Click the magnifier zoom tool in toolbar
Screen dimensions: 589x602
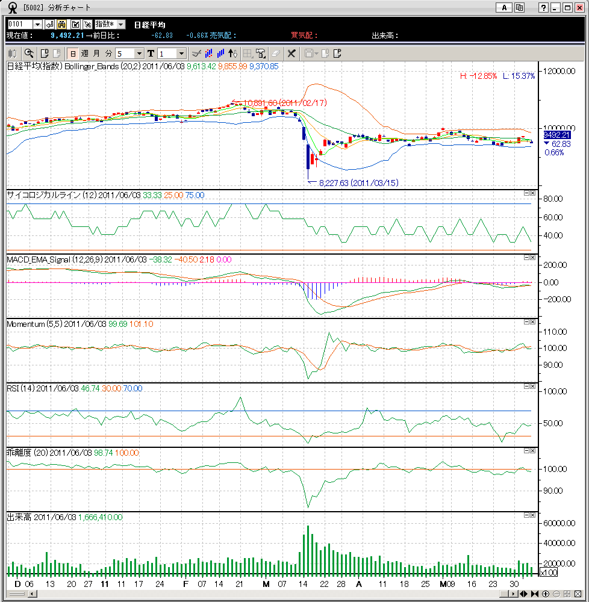click(28, 54)
